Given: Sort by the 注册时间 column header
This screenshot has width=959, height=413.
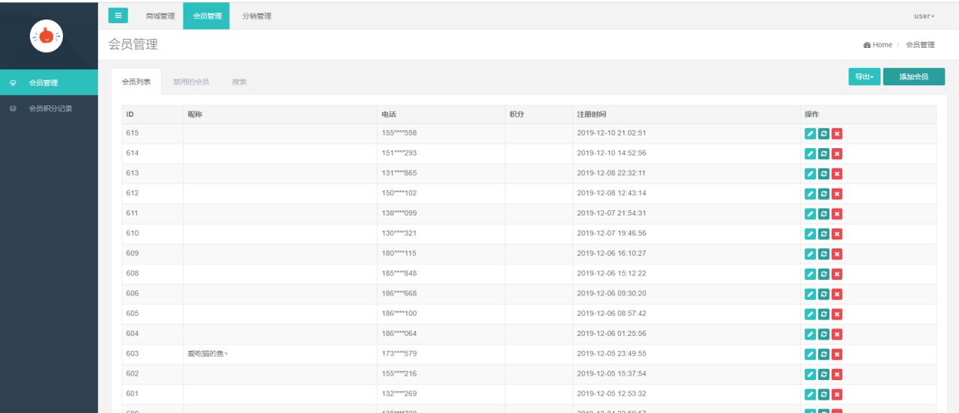Looking at the screenshot, I should coord(592,114).
